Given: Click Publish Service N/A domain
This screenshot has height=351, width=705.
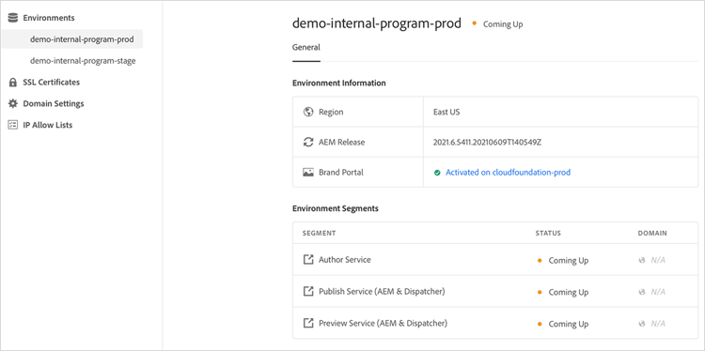Looking at the screenshot, I should click(658, 292).
